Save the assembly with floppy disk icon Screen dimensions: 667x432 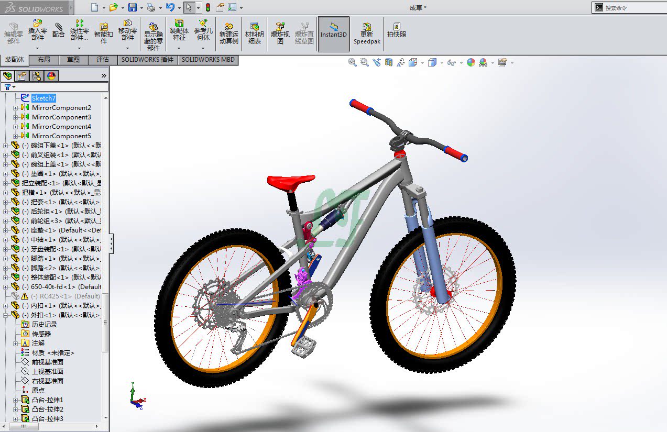click(x=133, y=7)
